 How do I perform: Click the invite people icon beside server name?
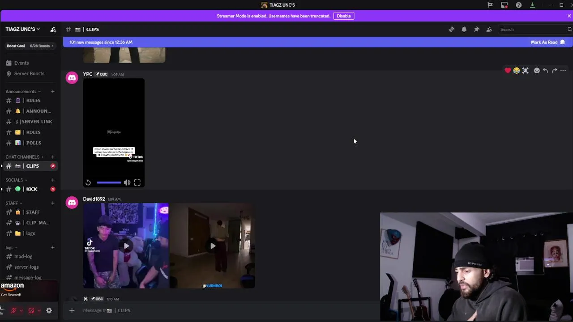[x=53, y=30]
